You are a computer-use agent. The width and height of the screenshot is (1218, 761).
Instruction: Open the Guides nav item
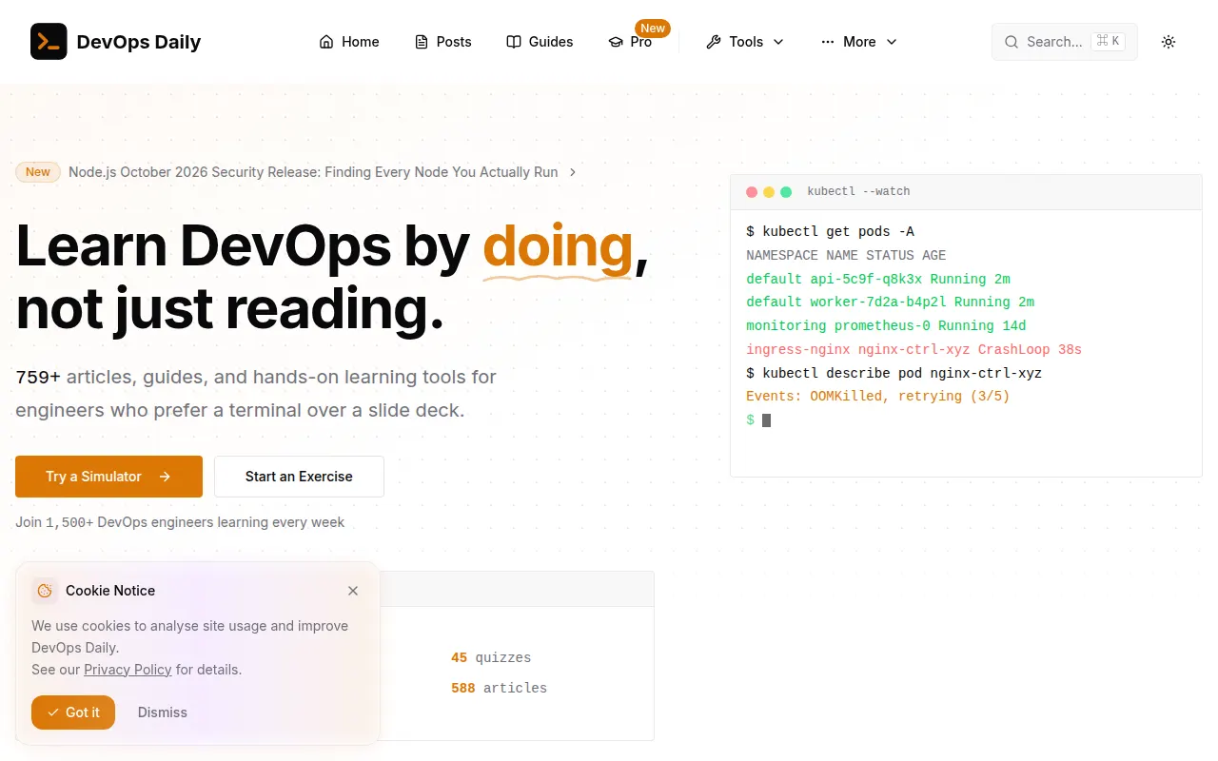click(x=540, y=42)
